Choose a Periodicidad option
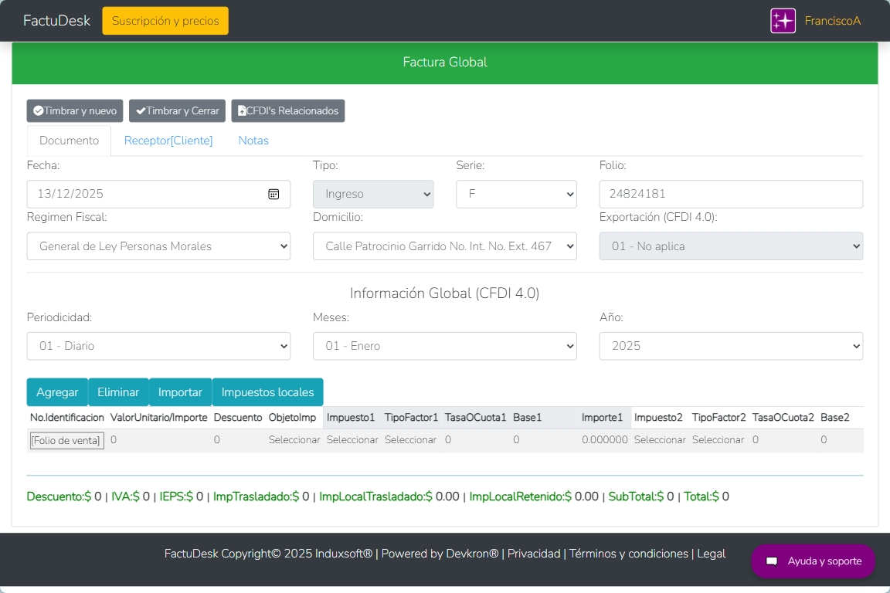The image size is (890, 593). 158,346
